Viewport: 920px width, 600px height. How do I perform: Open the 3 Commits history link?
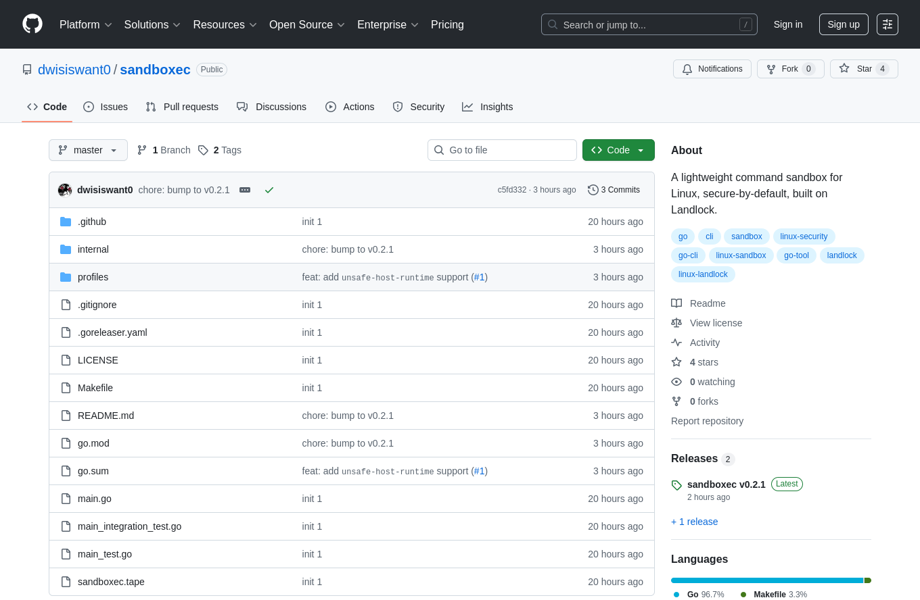click(x=614, y=190)
